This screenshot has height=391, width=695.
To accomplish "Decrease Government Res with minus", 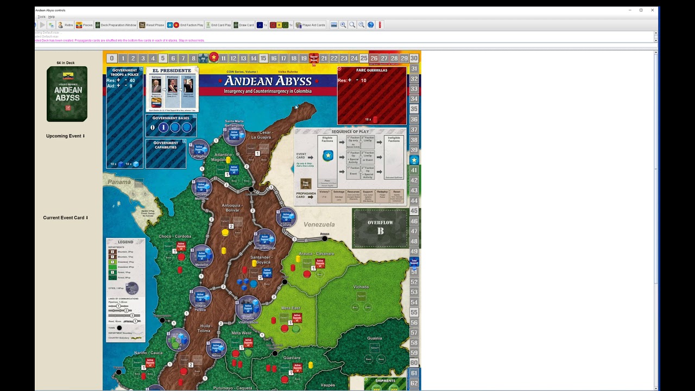I will pyautogui.click(x=126, y=80).
